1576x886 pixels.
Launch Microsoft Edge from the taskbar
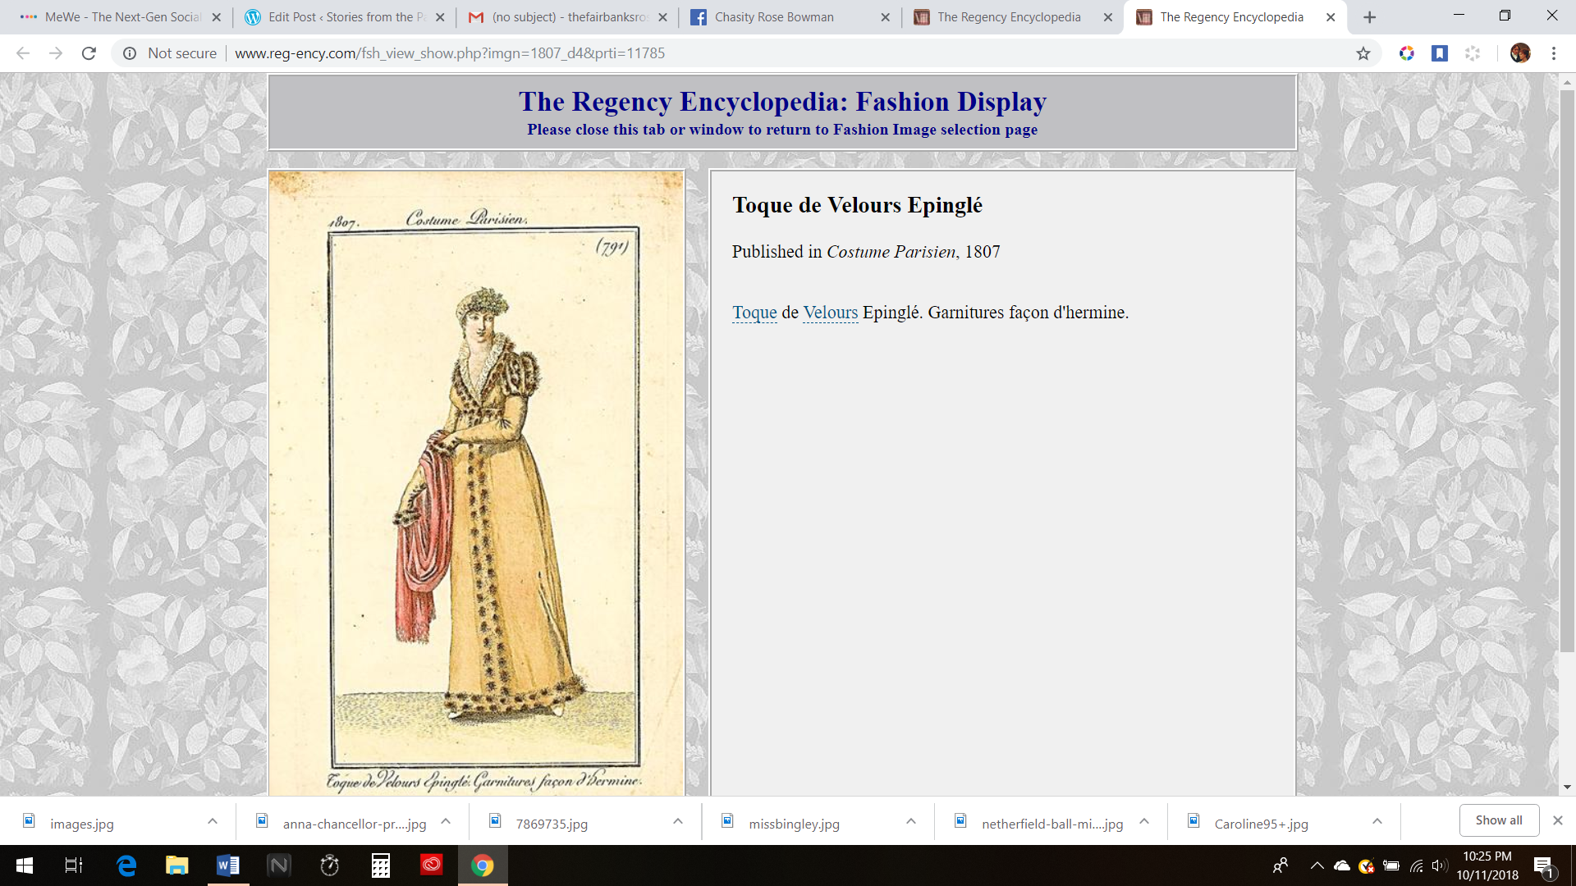pyautogui.click(x=126, y=865)
